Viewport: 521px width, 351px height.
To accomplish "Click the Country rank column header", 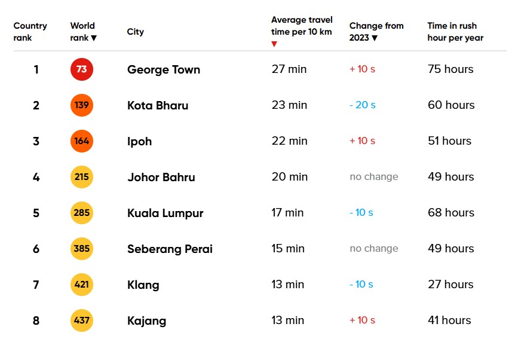I will [x=30, y=32].
